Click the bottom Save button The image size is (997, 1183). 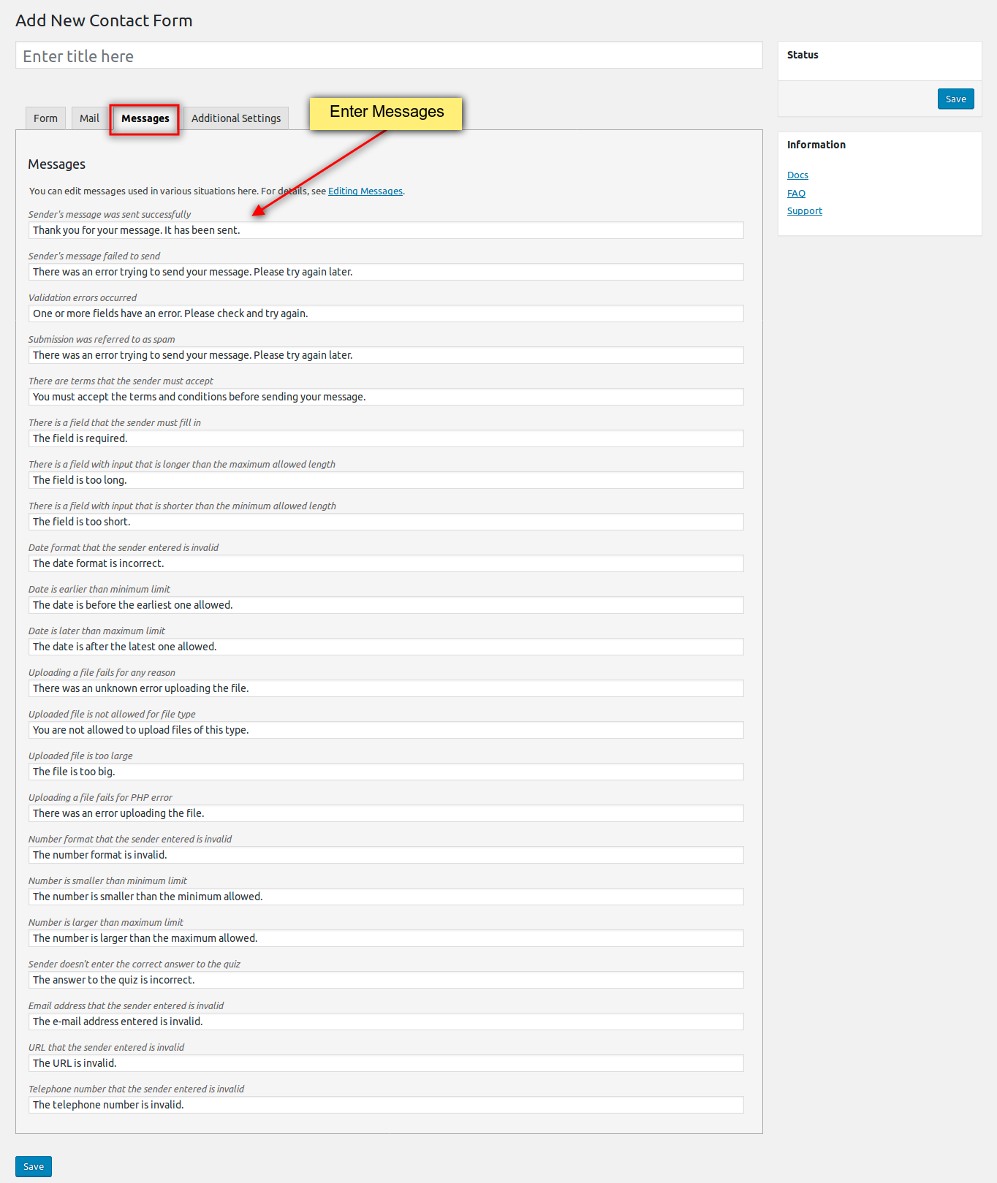(34, 1166)
